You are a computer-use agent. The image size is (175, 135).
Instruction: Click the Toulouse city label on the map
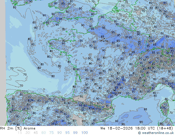pos(115,93)
